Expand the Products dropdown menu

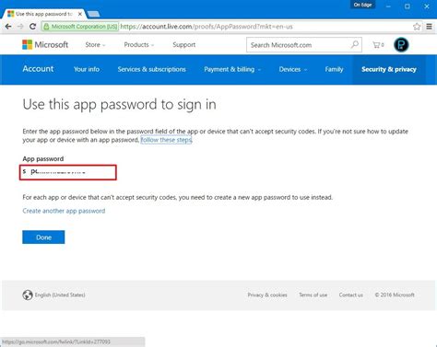139,45
